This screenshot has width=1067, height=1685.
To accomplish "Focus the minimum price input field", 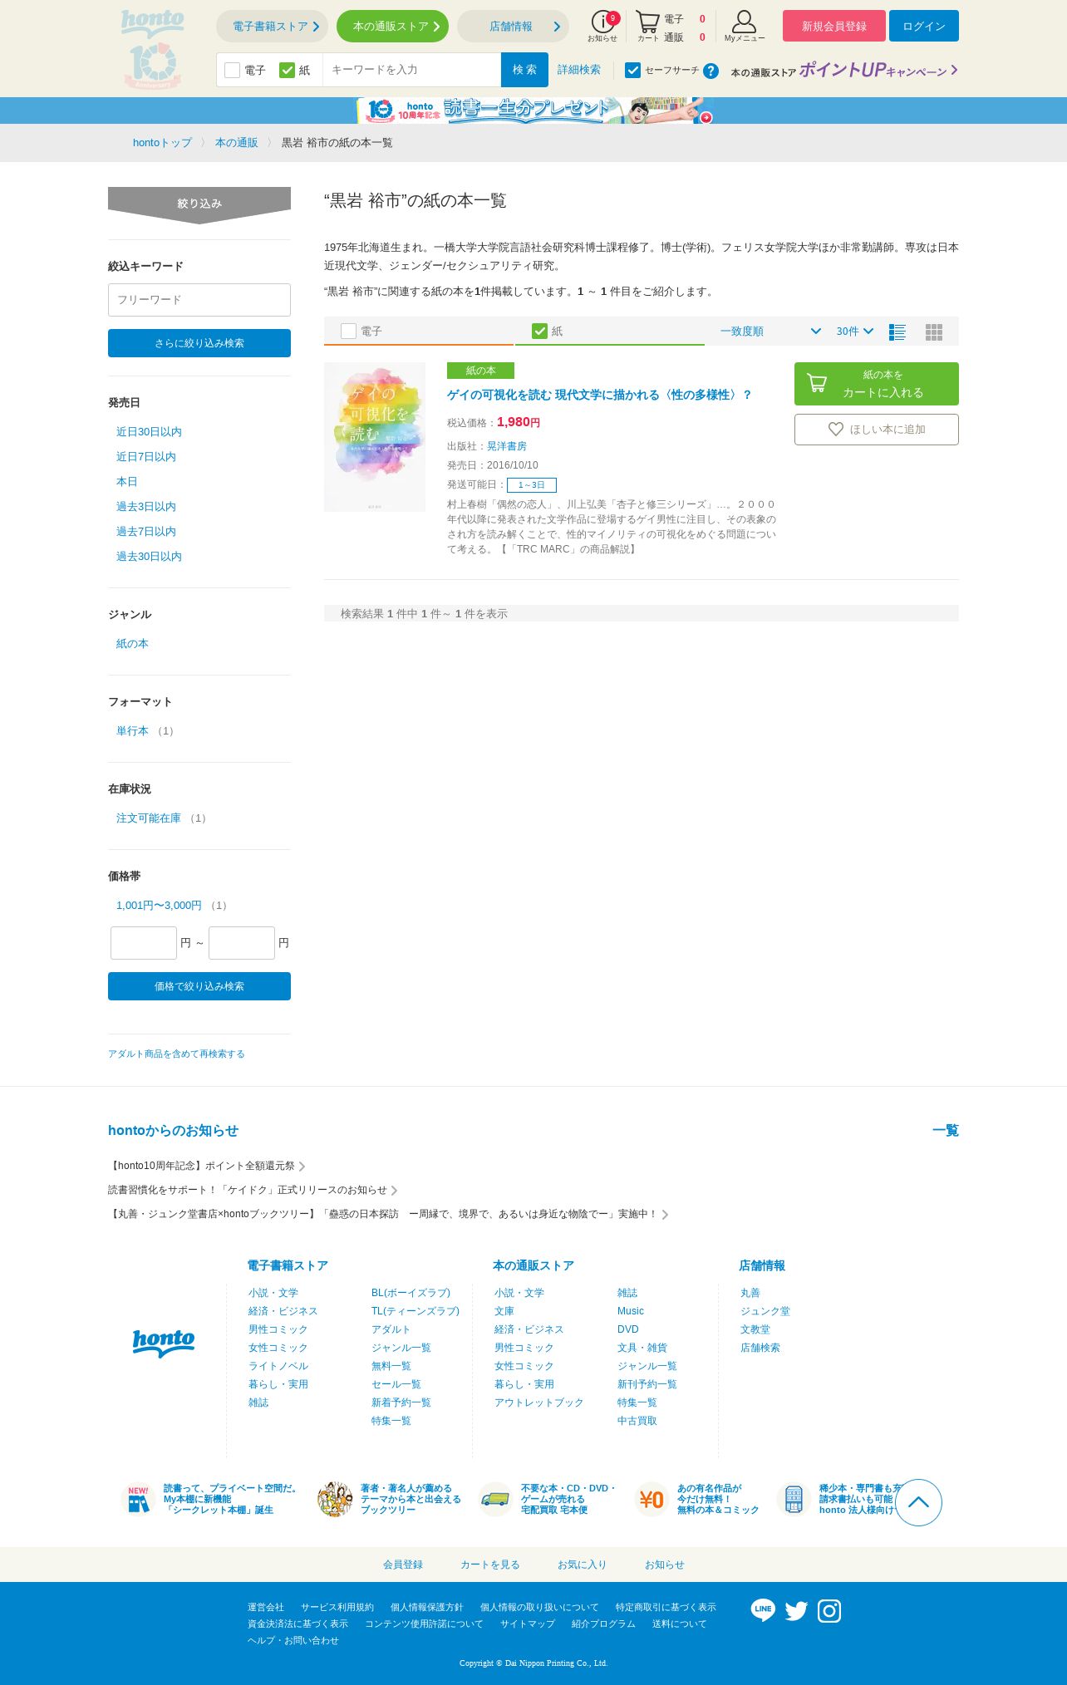I will (x=144, y=943).
